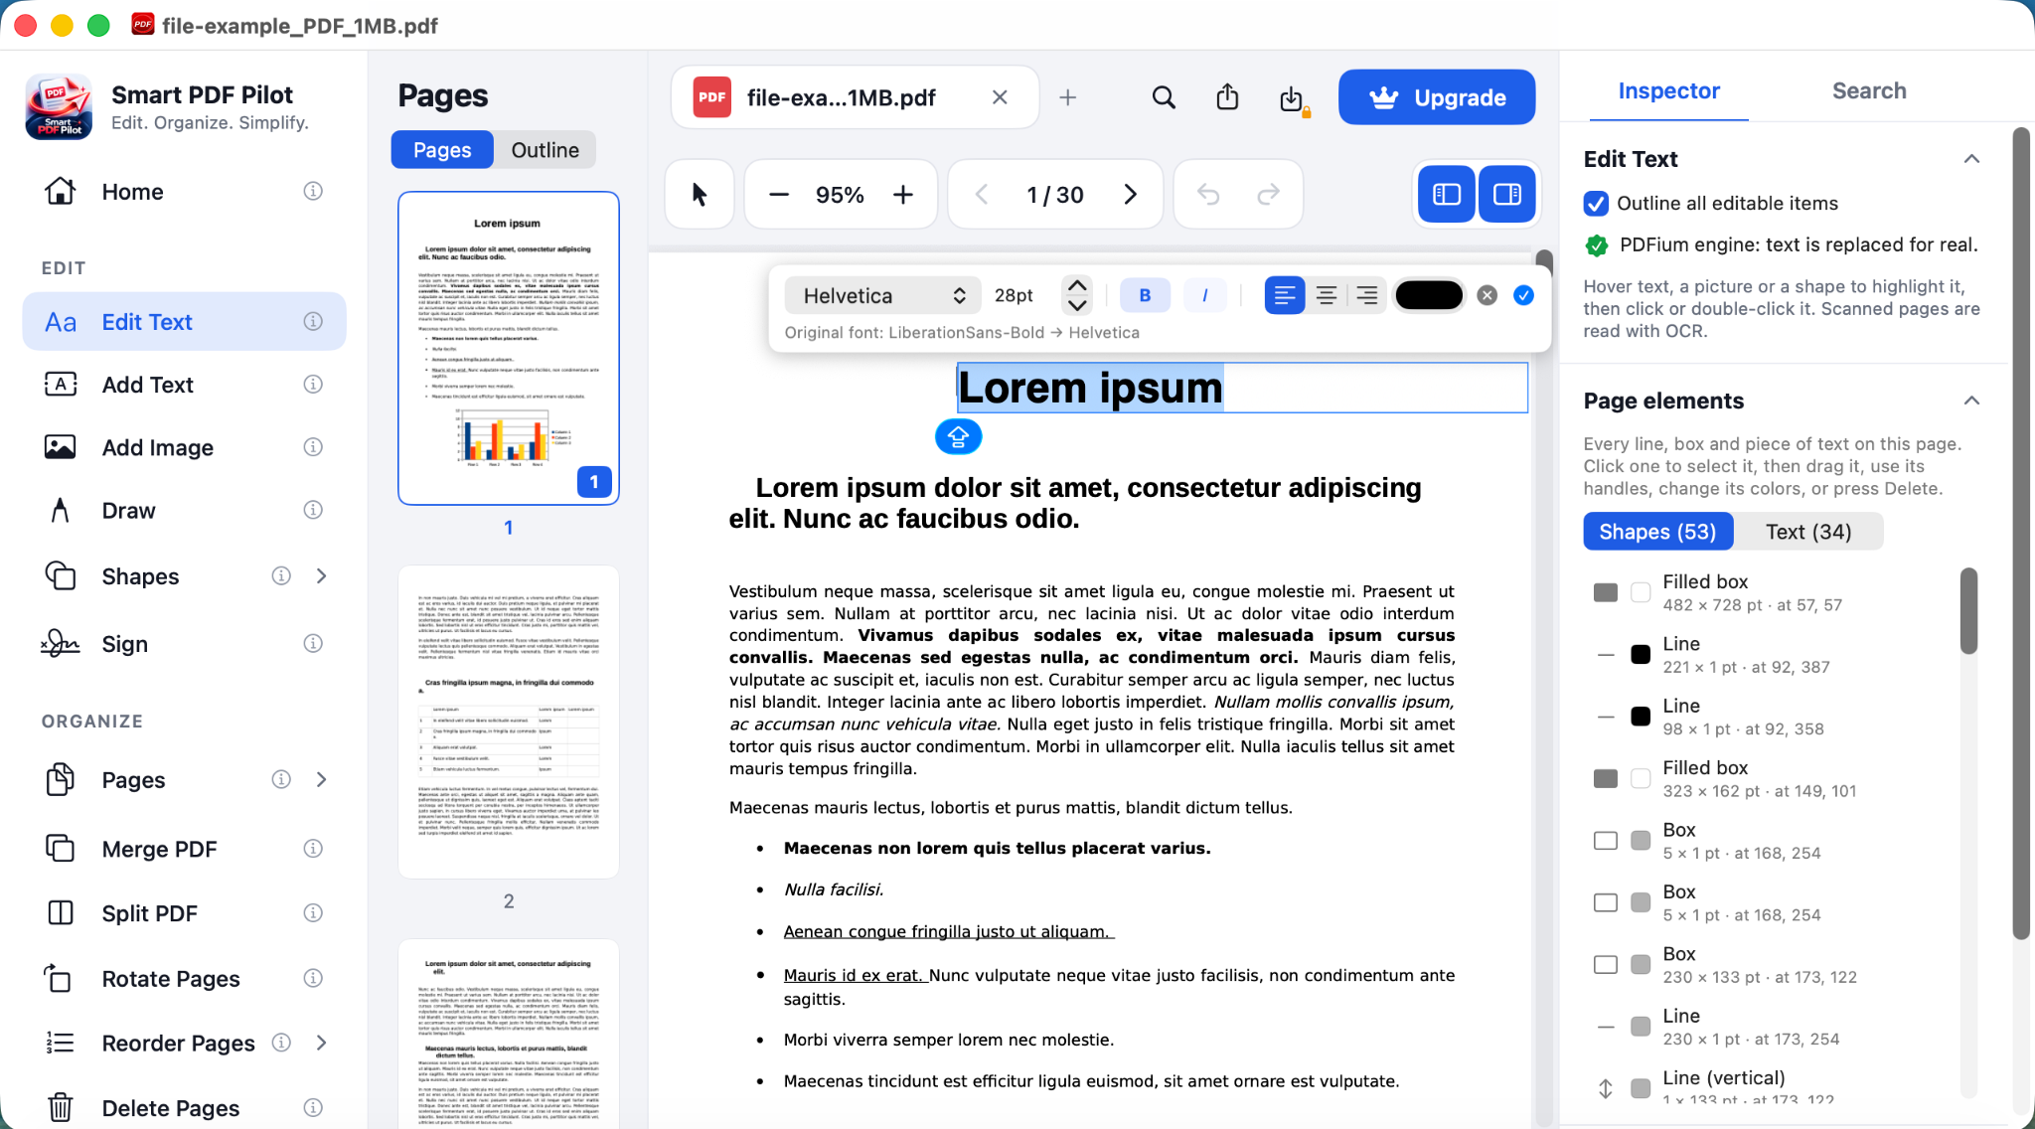Click the share document icon
2035x1129 pixels.
(1227, 97)
